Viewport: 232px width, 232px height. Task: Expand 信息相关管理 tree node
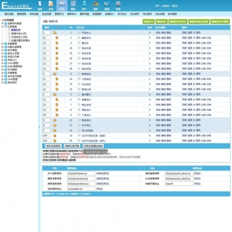click(3, 24)
